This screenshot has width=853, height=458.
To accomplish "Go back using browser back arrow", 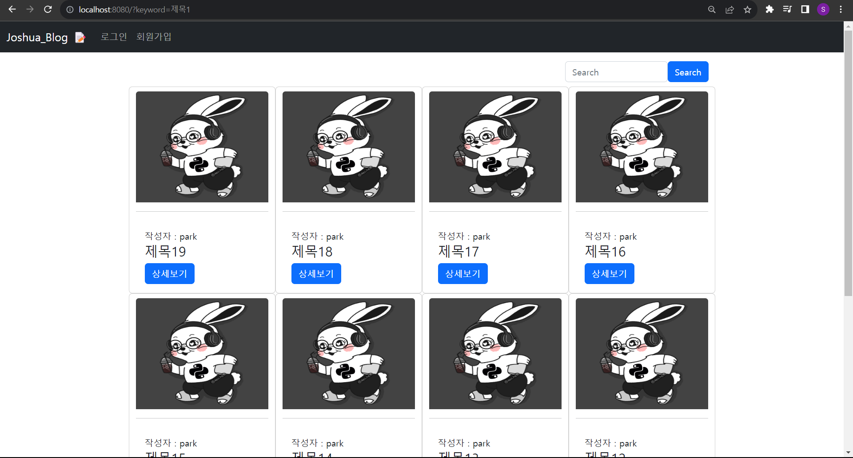I will coord(12,9).
